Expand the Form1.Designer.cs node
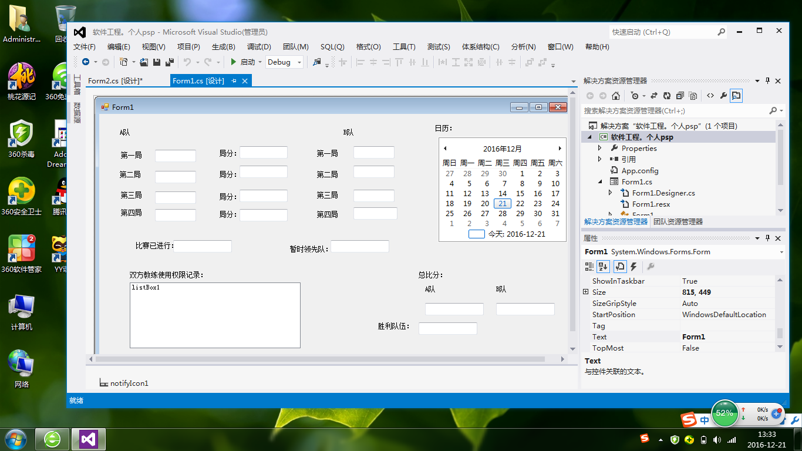This screenshot has height=451, width=802. coord(610,193)
